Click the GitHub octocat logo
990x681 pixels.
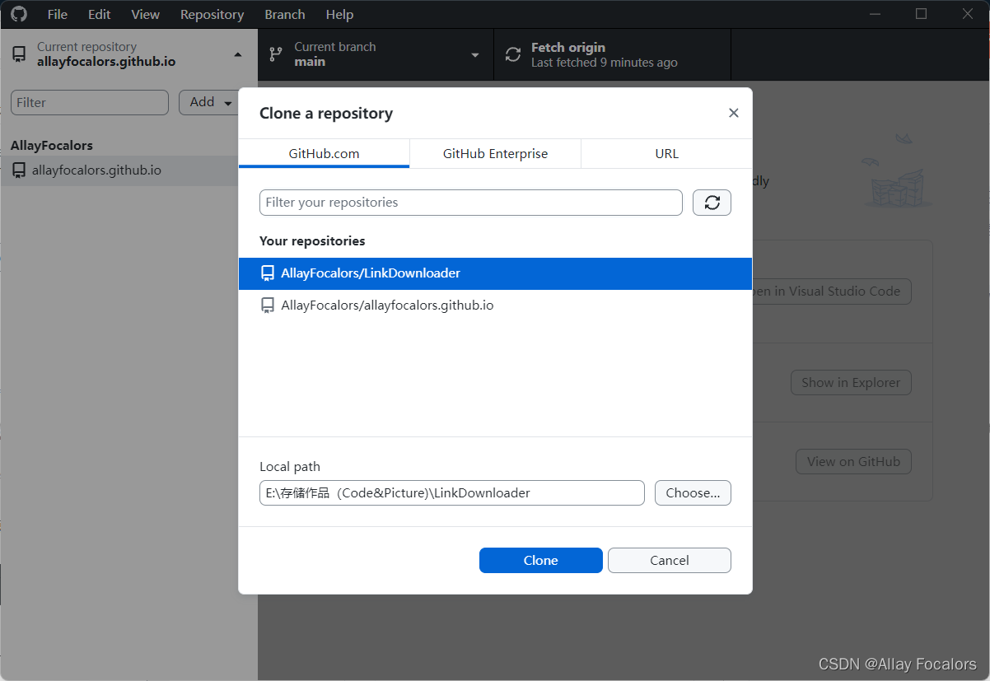point(18,14)
